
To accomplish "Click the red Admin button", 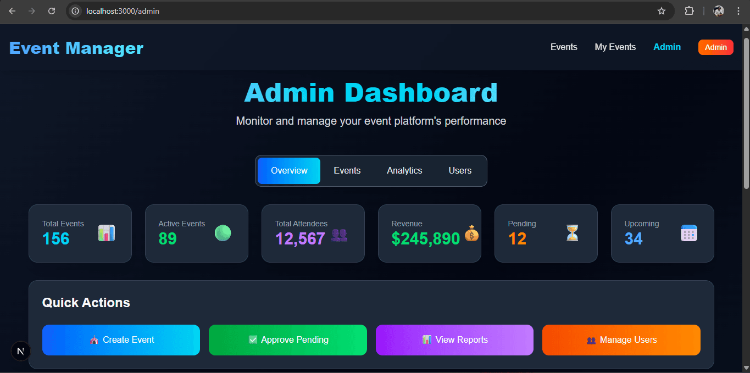I will [x=715, y=47].
